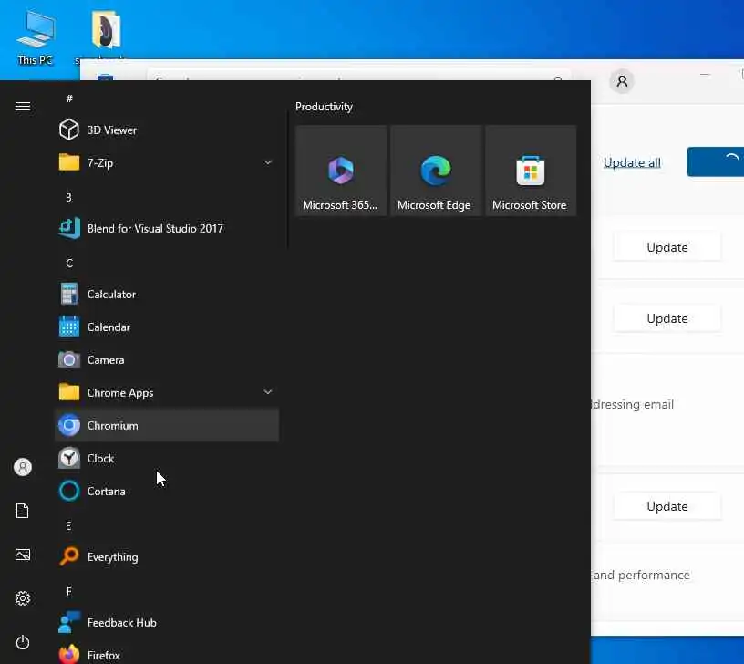Open the Microsoft 365 tile

click(x=341, y=171)
